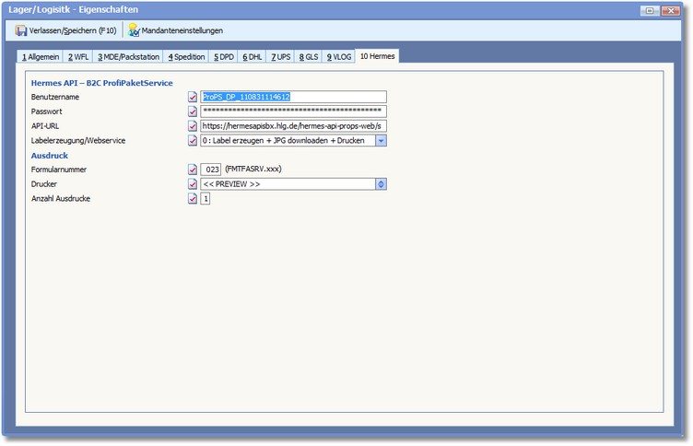The image size is (693, 446).
Task: Toggle the checkbox next to Benutzername
Action: coord(193,97)
